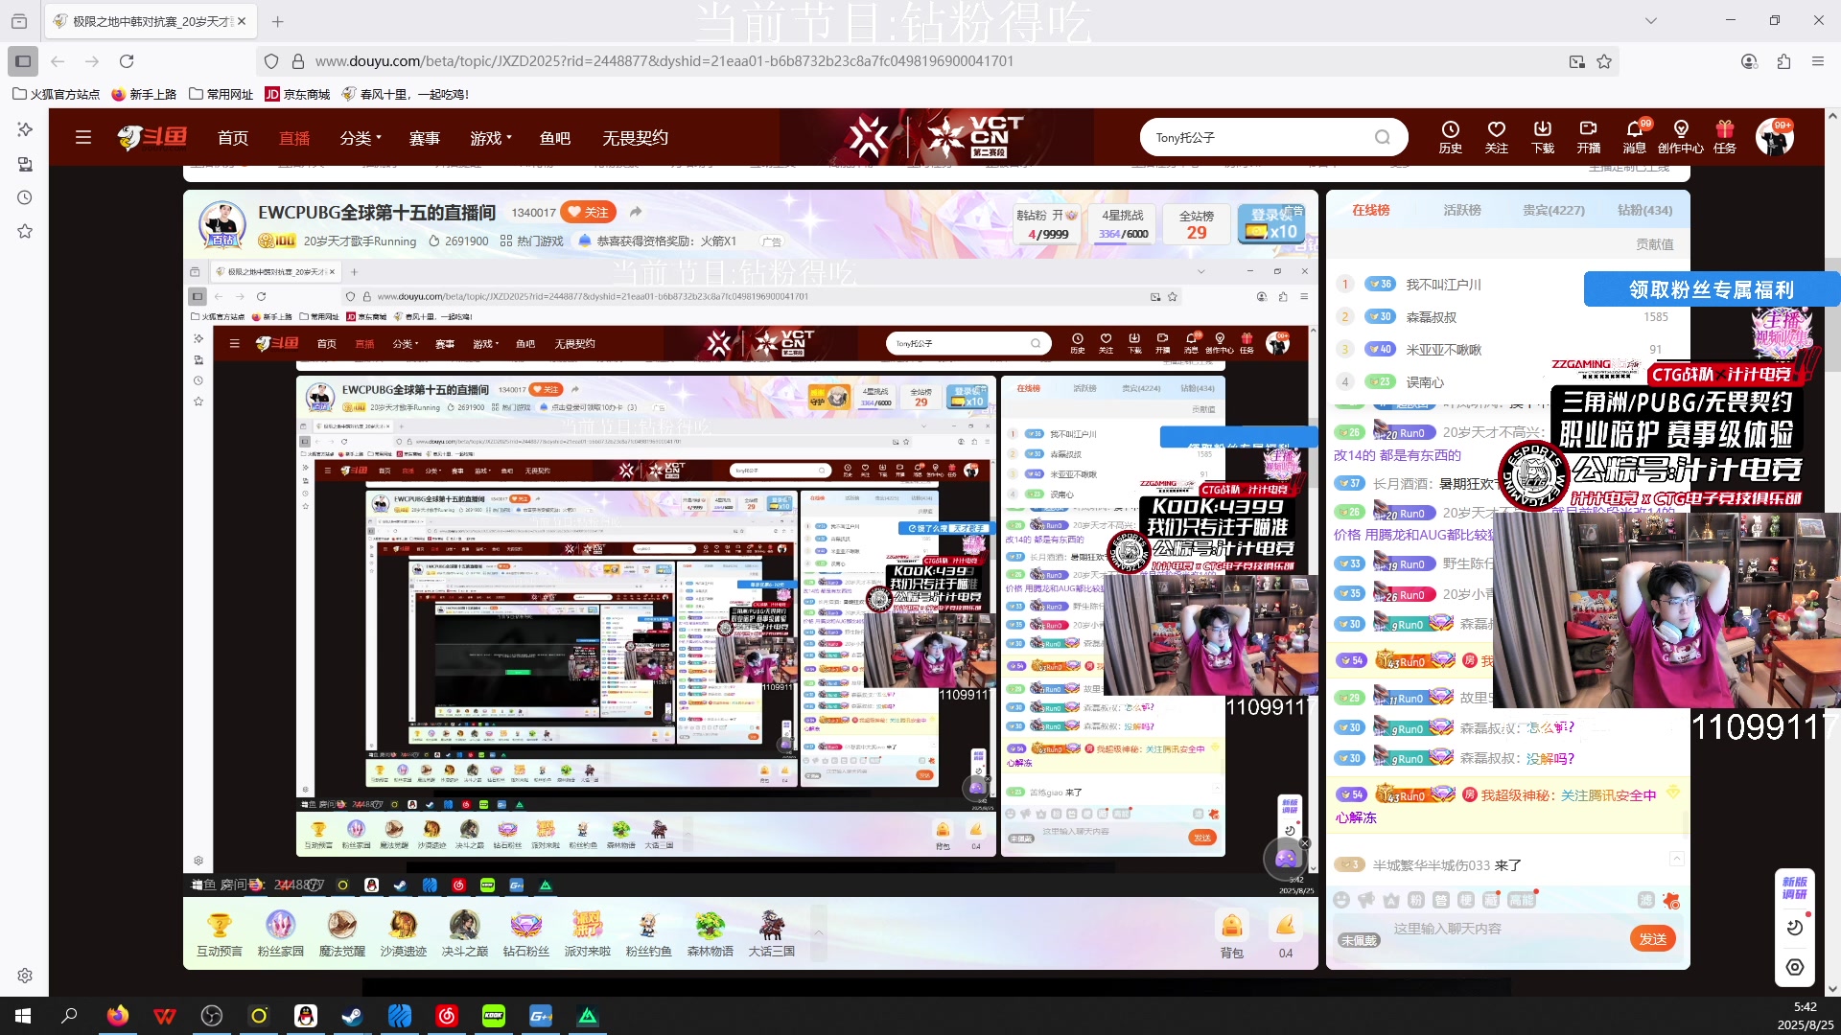Open the 热门游戏 category link
The width and height of the screenshot is (1841, 1035).
pos(532,241)
